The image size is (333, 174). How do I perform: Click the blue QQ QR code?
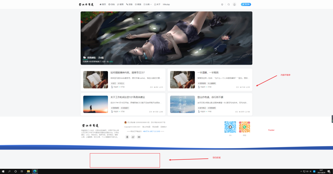click(230, 127)
